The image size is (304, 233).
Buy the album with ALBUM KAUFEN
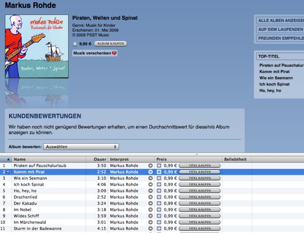(110, 44)
